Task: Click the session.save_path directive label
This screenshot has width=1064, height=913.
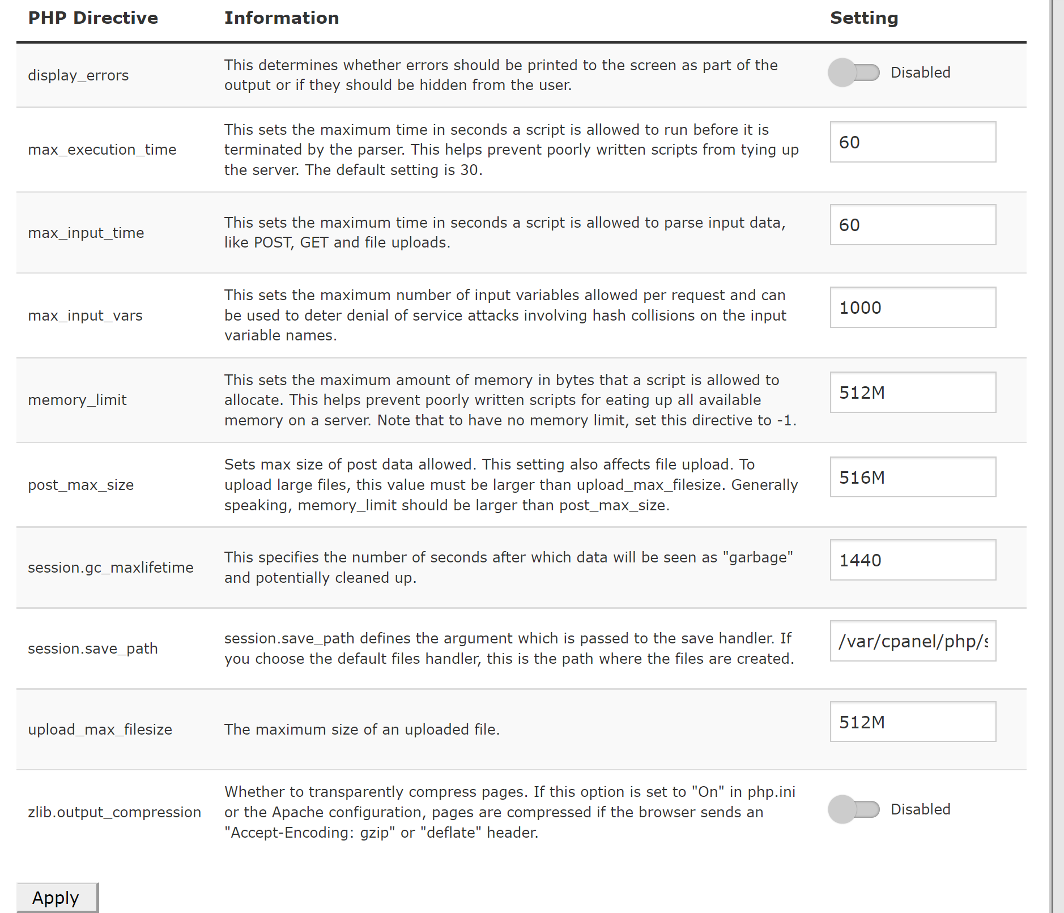Action: [93, 649]
